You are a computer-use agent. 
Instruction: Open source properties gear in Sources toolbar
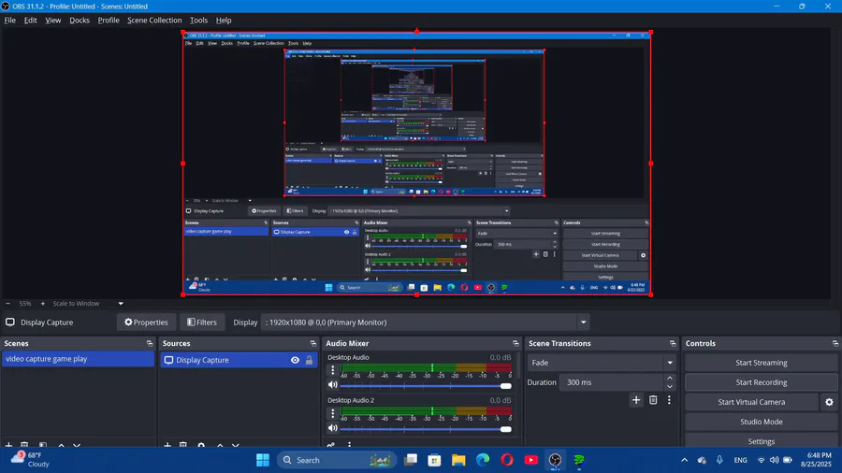click(201, 445)
